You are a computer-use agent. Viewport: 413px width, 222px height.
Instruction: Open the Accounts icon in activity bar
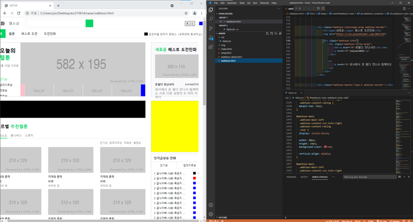click(211, 205)
